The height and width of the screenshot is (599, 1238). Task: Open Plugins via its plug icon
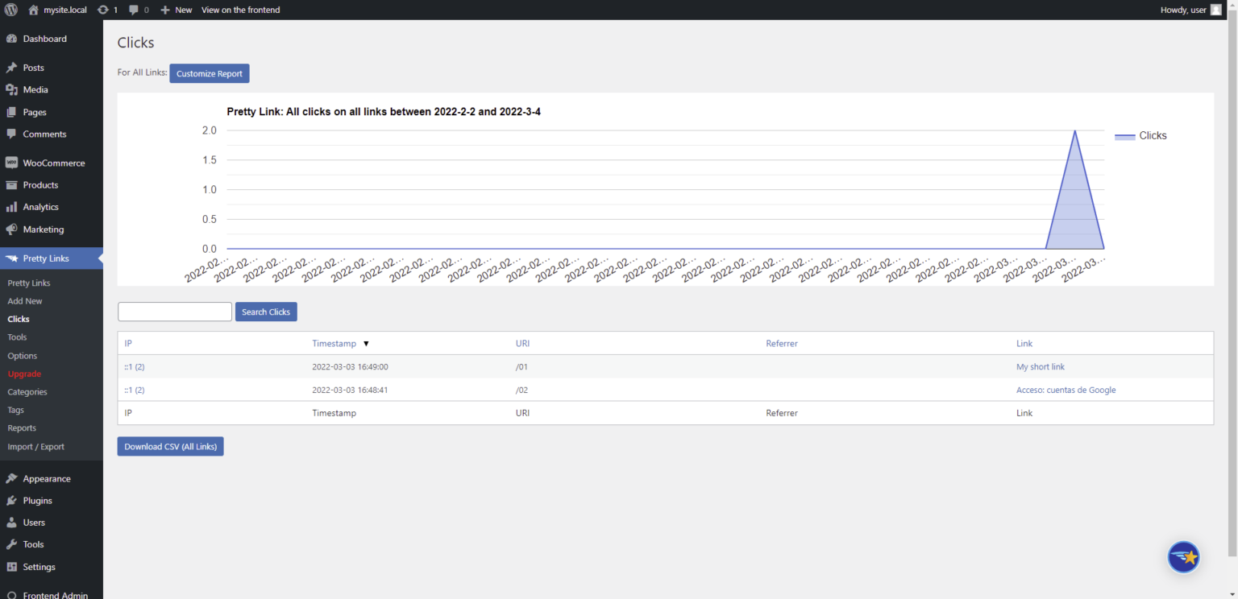pos(11,500)
